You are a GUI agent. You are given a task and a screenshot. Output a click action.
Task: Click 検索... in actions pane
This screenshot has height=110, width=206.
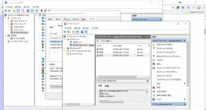click(x=159, y=64)
